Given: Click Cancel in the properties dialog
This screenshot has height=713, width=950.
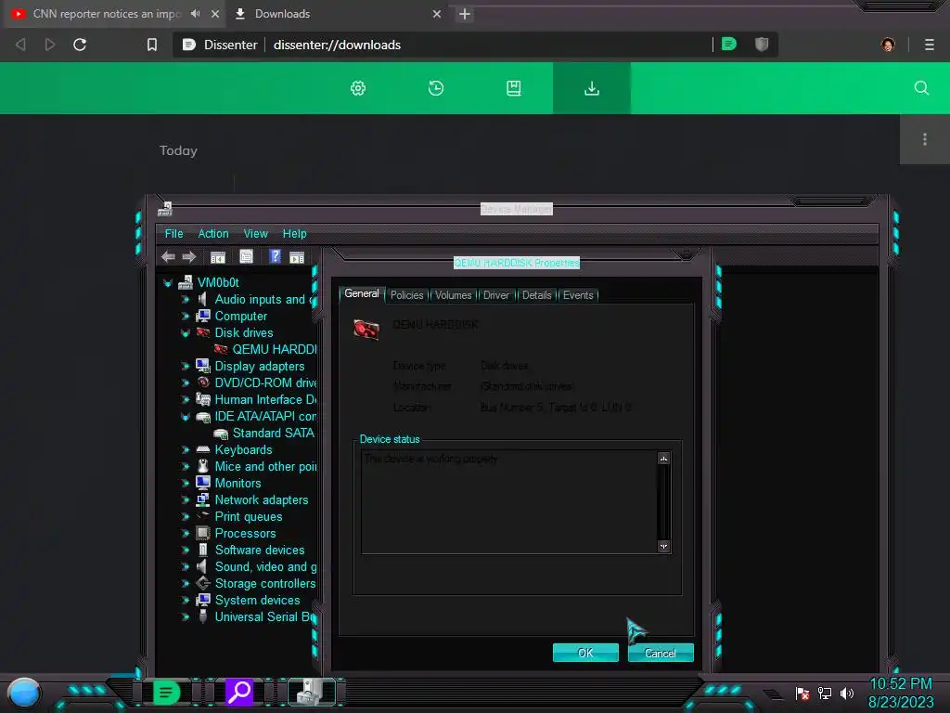Looking at the screenshot, I should coord(661,653).
